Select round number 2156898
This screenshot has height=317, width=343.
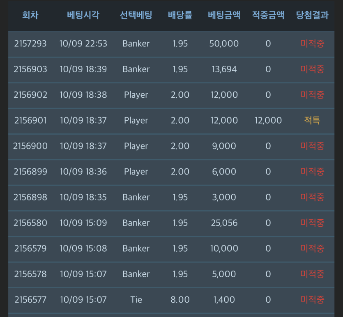click(x=30, y=197)
